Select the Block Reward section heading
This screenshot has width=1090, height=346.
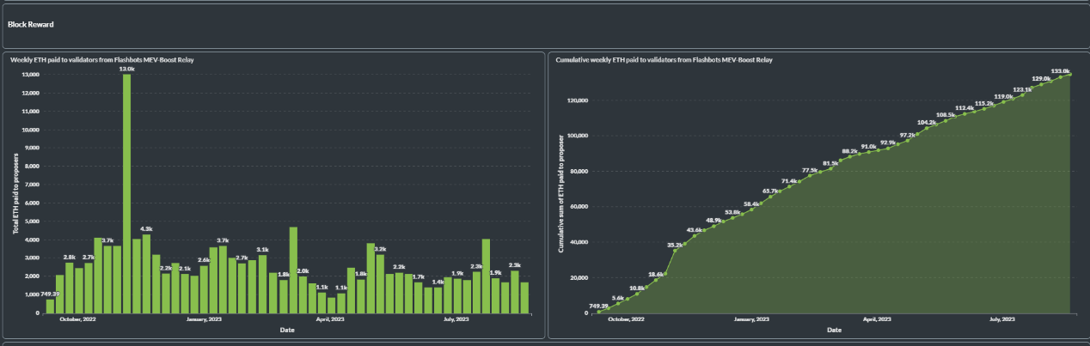tap(31, 24)
